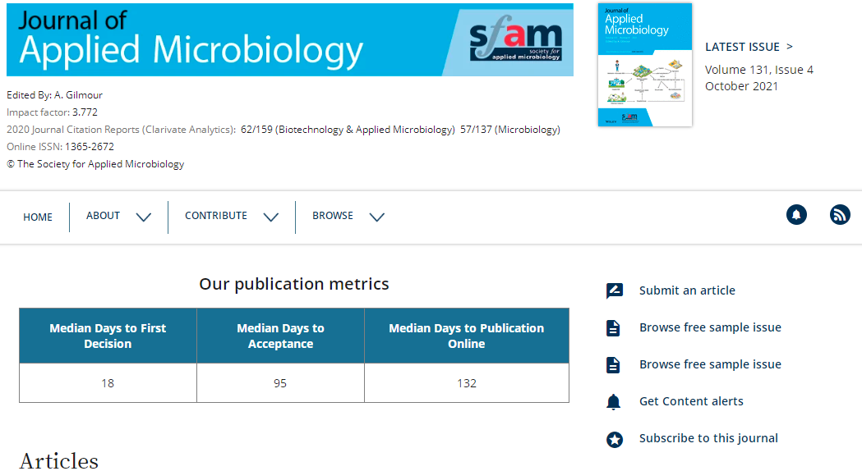This screenshot has width=862, height=471.
Task: Click the Volume 131, Issue 4 link
Action: pyautogui.click(x=758, y=70)
